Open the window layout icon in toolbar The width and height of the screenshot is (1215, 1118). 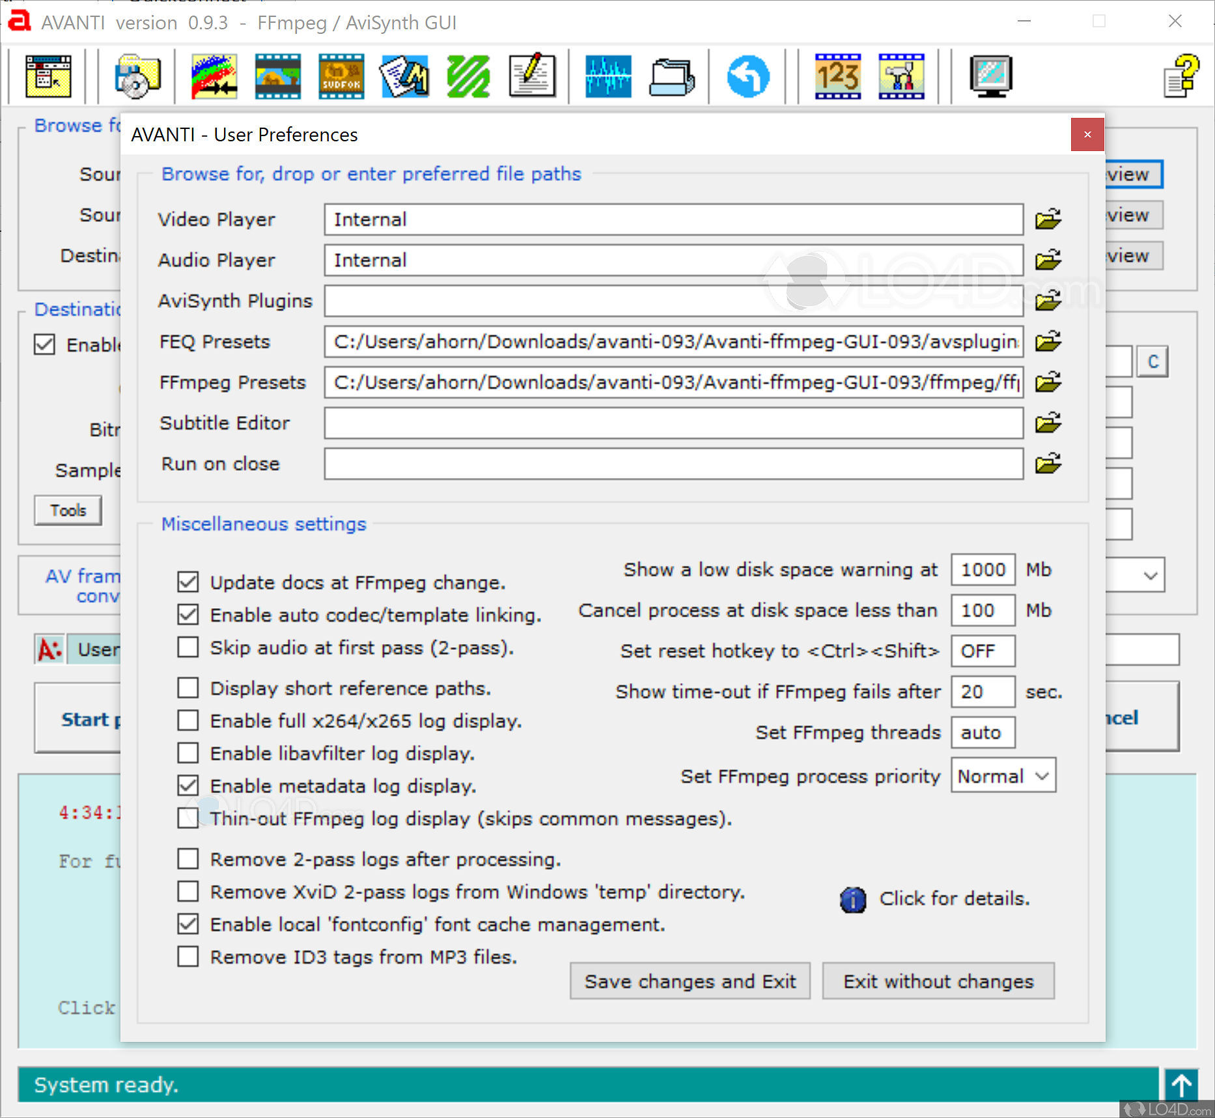48,77
